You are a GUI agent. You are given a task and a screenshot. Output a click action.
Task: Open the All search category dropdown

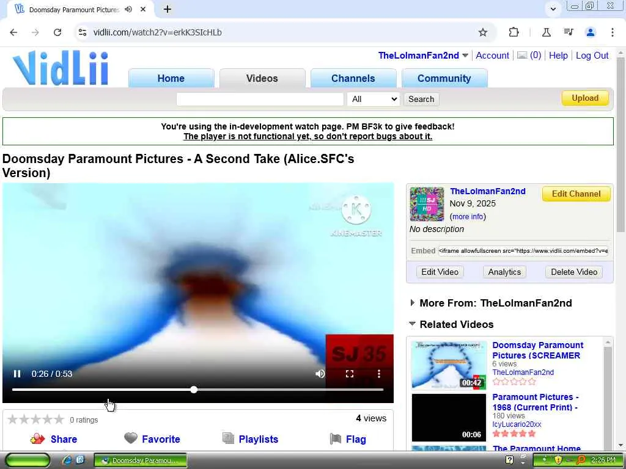374,100
